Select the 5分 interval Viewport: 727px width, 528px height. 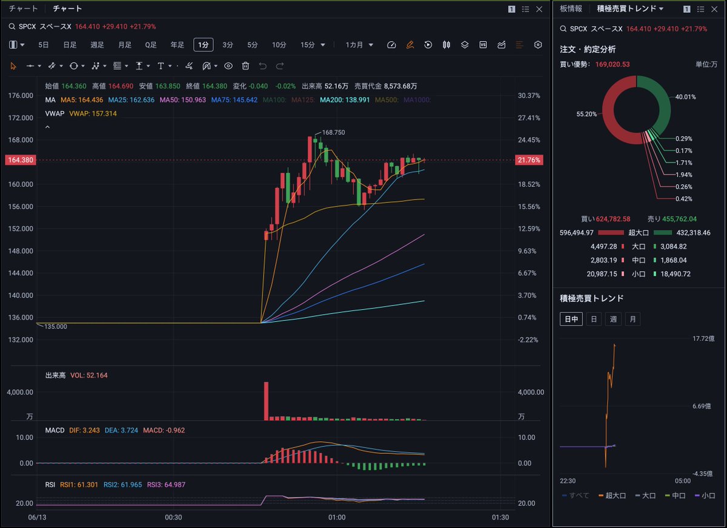tap(252, 45)
